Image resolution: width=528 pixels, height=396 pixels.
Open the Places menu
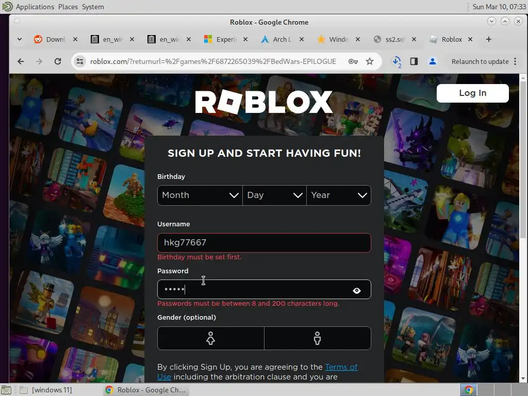pyautogui.click(x=68, y=7)
